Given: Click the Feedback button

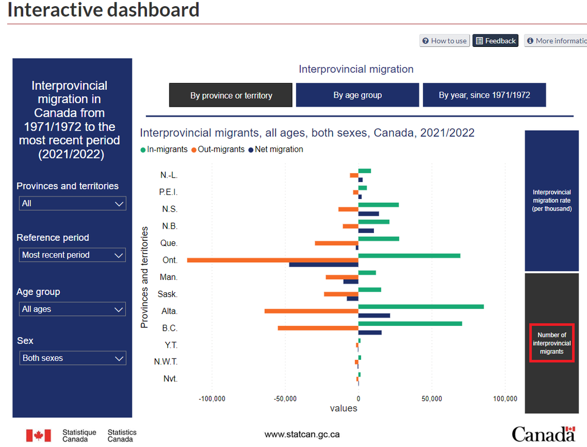Looking at the screenshot, I should pos(495,41).
